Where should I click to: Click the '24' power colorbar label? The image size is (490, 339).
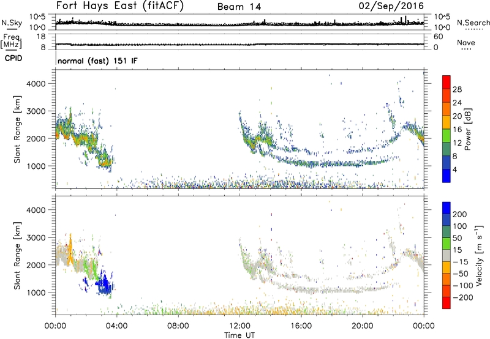tap(457, 103)
